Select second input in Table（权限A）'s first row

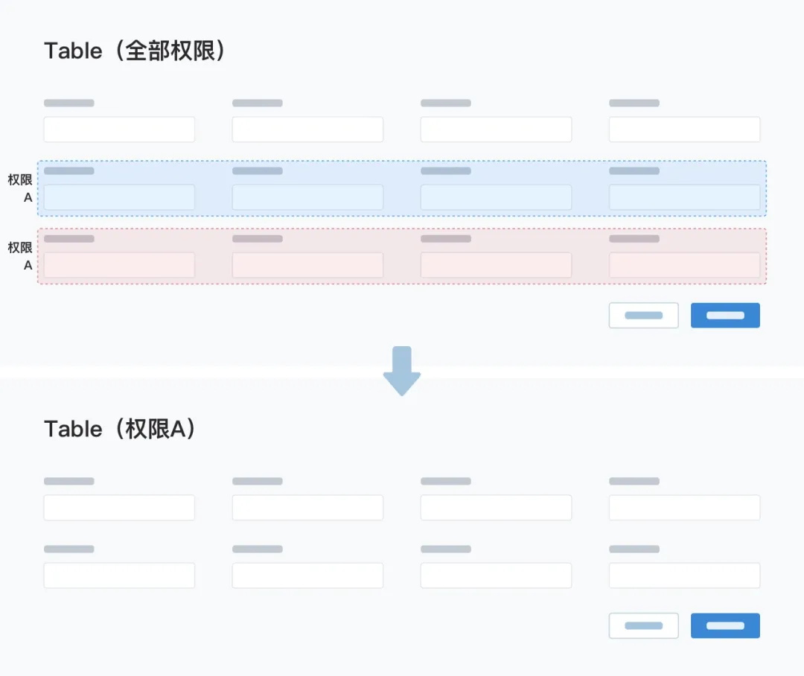click(307, 508)
